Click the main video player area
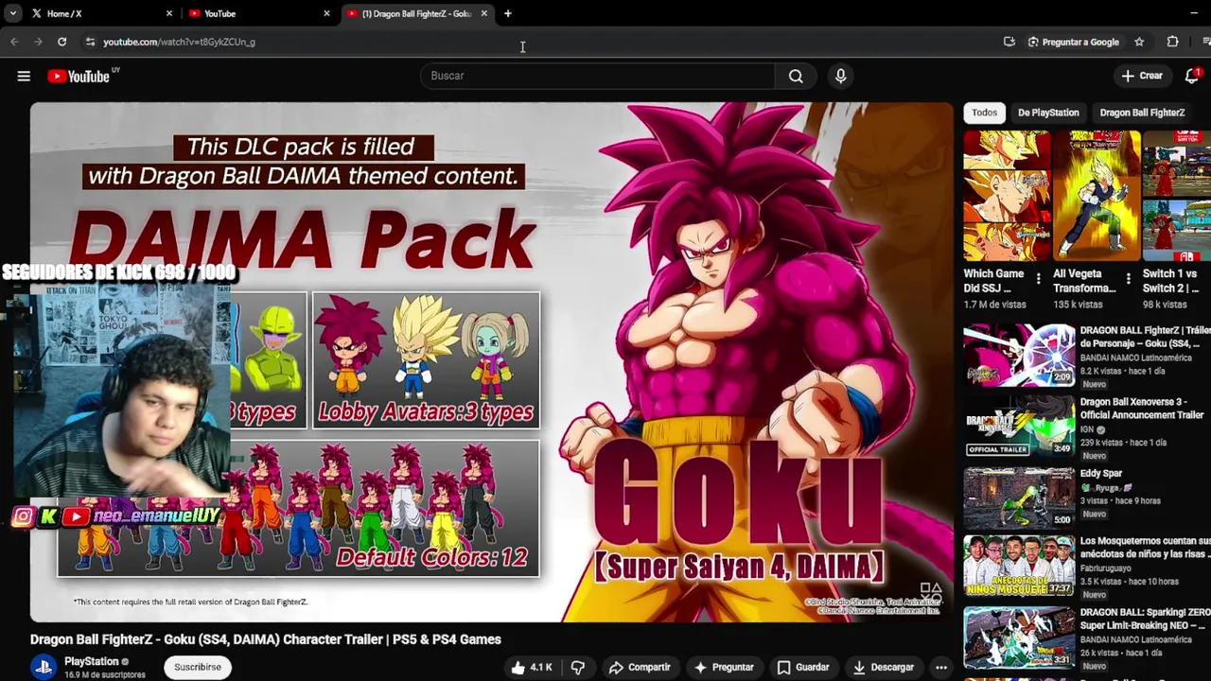1211x681 pixels. coord(492,362)
